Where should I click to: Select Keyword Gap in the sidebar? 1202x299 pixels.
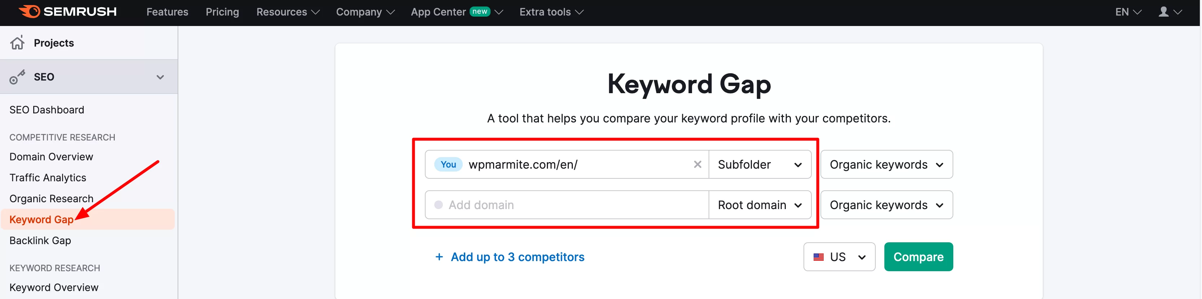pyautogui.click(x=88, y=219)
